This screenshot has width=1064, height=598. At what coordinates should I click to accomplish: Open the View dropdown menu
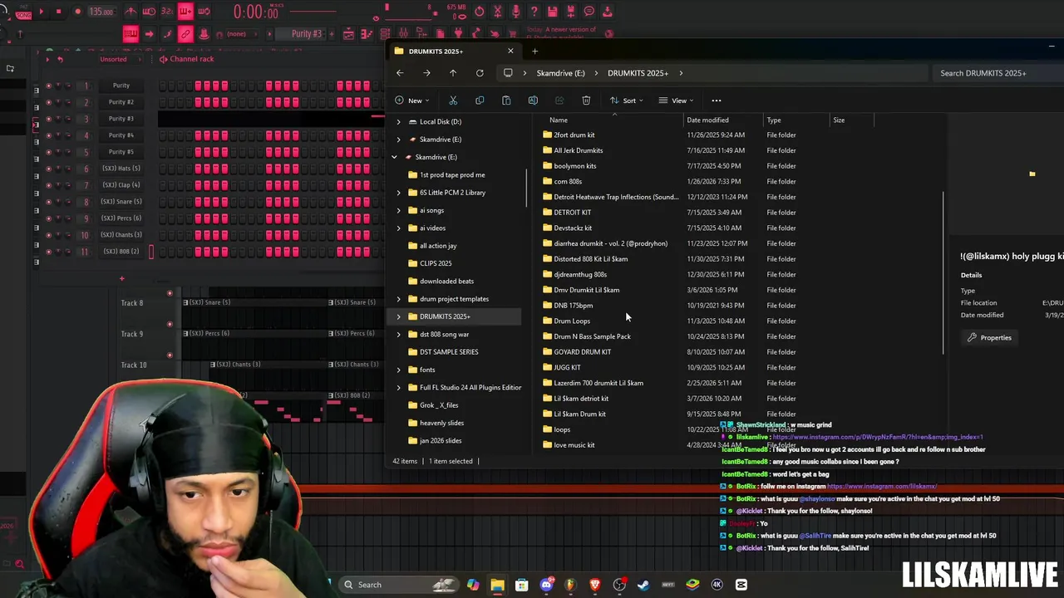click(x=676, y=100)
